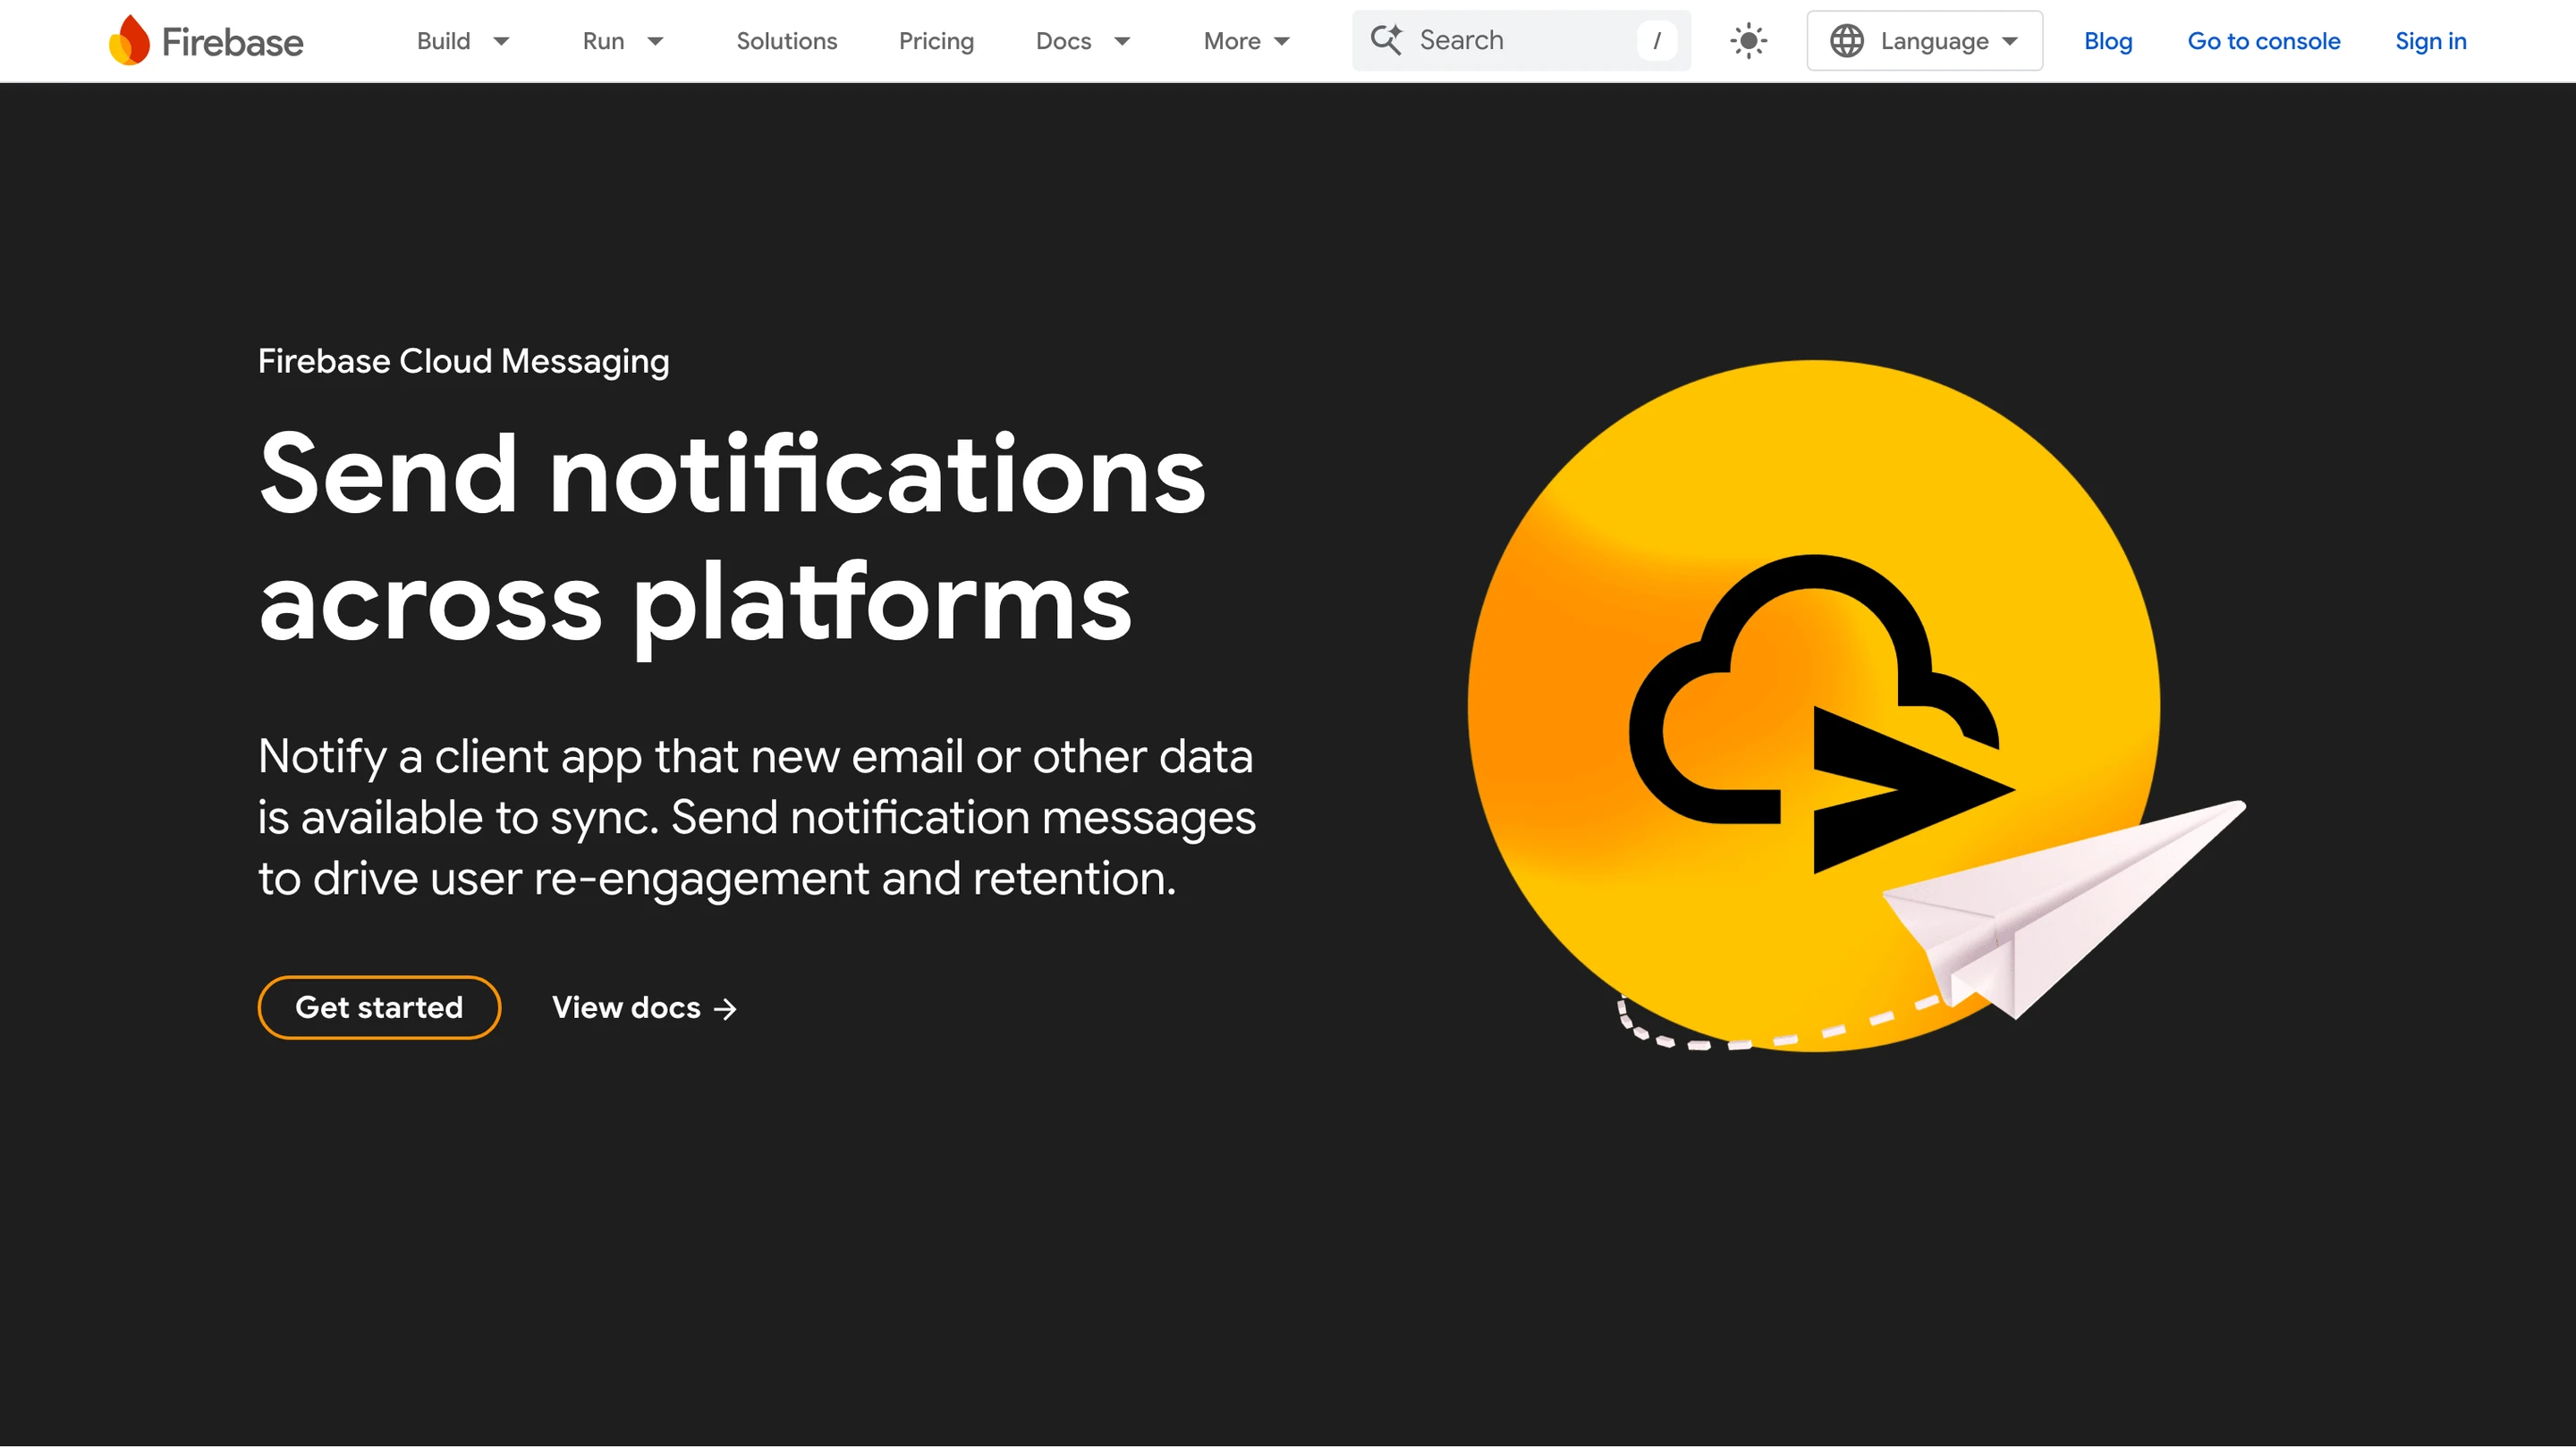Click the Firebase wordmark text
The image size is (2576, 1448).
232,42
